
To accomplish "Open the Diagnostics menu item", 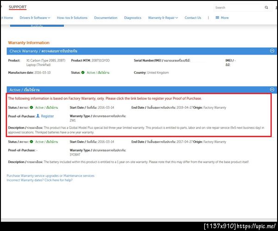I will [x=133, y=18].
